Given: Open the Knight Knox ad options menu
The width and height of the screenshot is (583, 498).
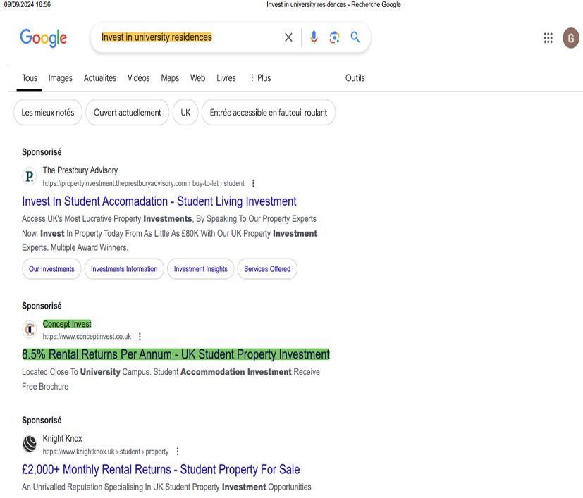Looking at the screenshot, I should pyautogui.click(x=178, y=452).
